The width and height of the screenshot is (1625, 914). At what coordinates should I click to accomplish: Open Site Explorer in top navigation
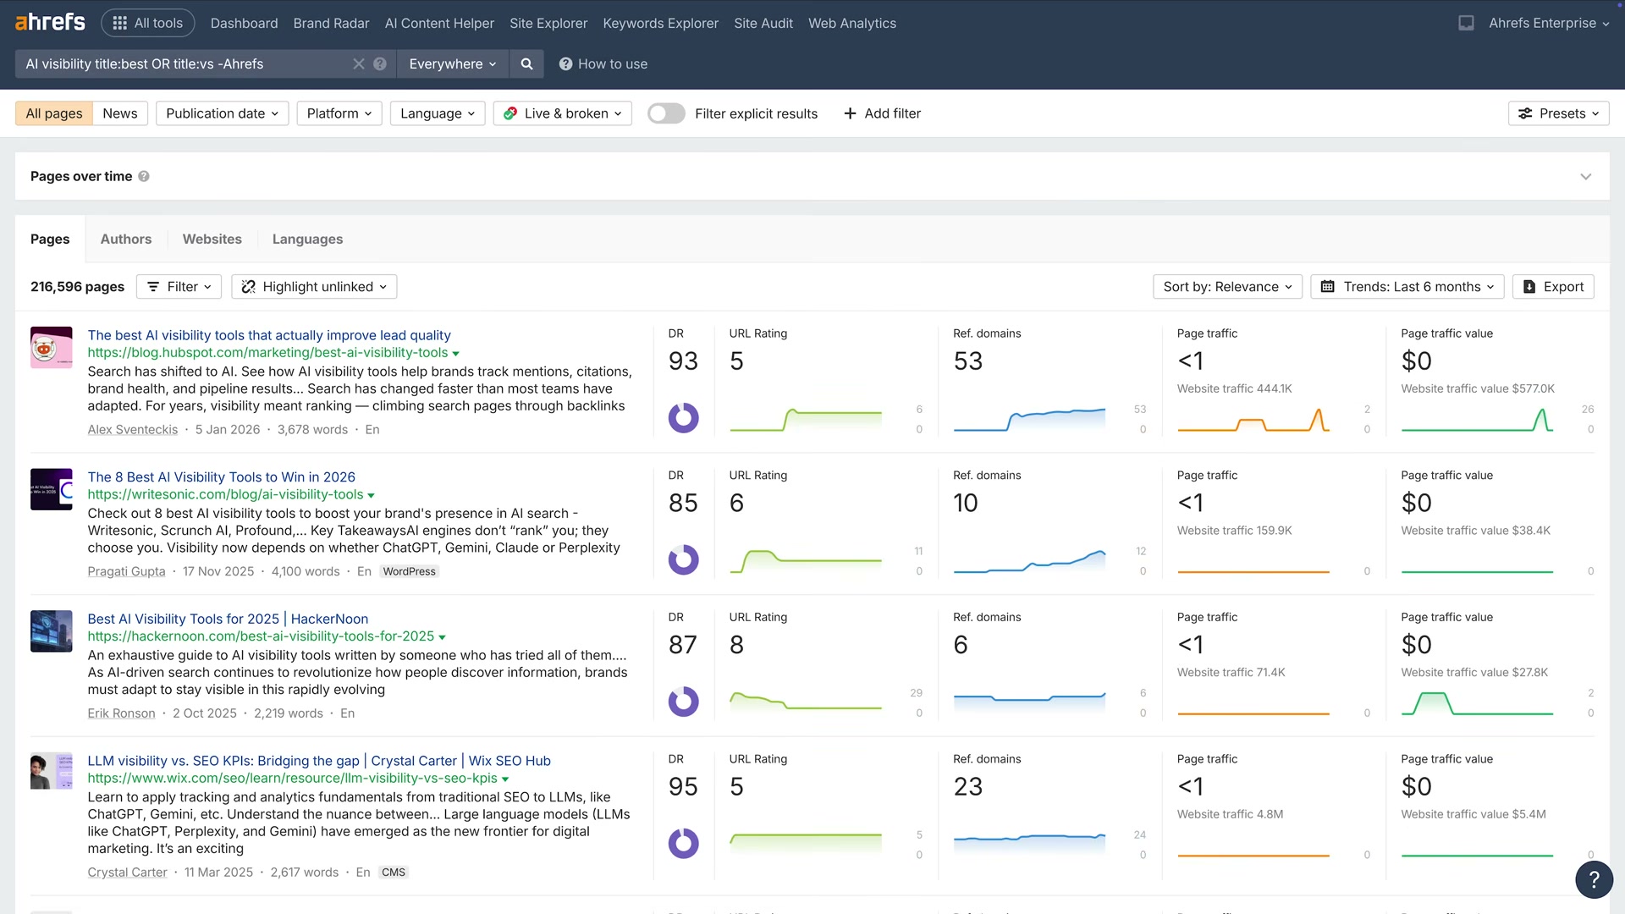point(548,23)
